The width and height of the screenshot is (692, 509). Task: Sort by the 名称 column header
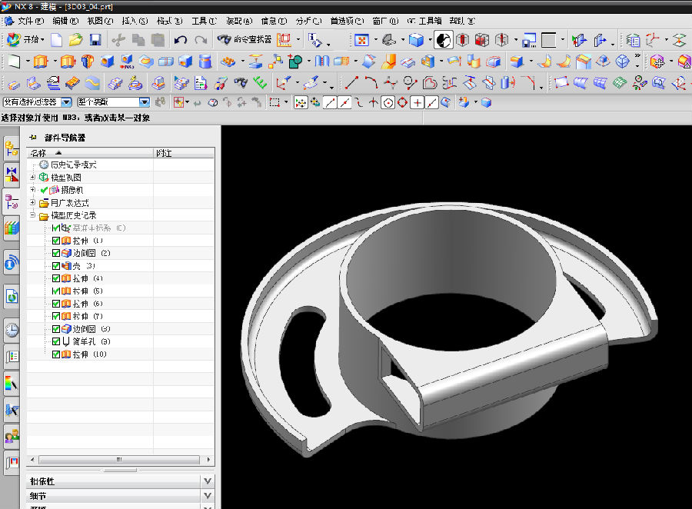click(x=38, y=153)
